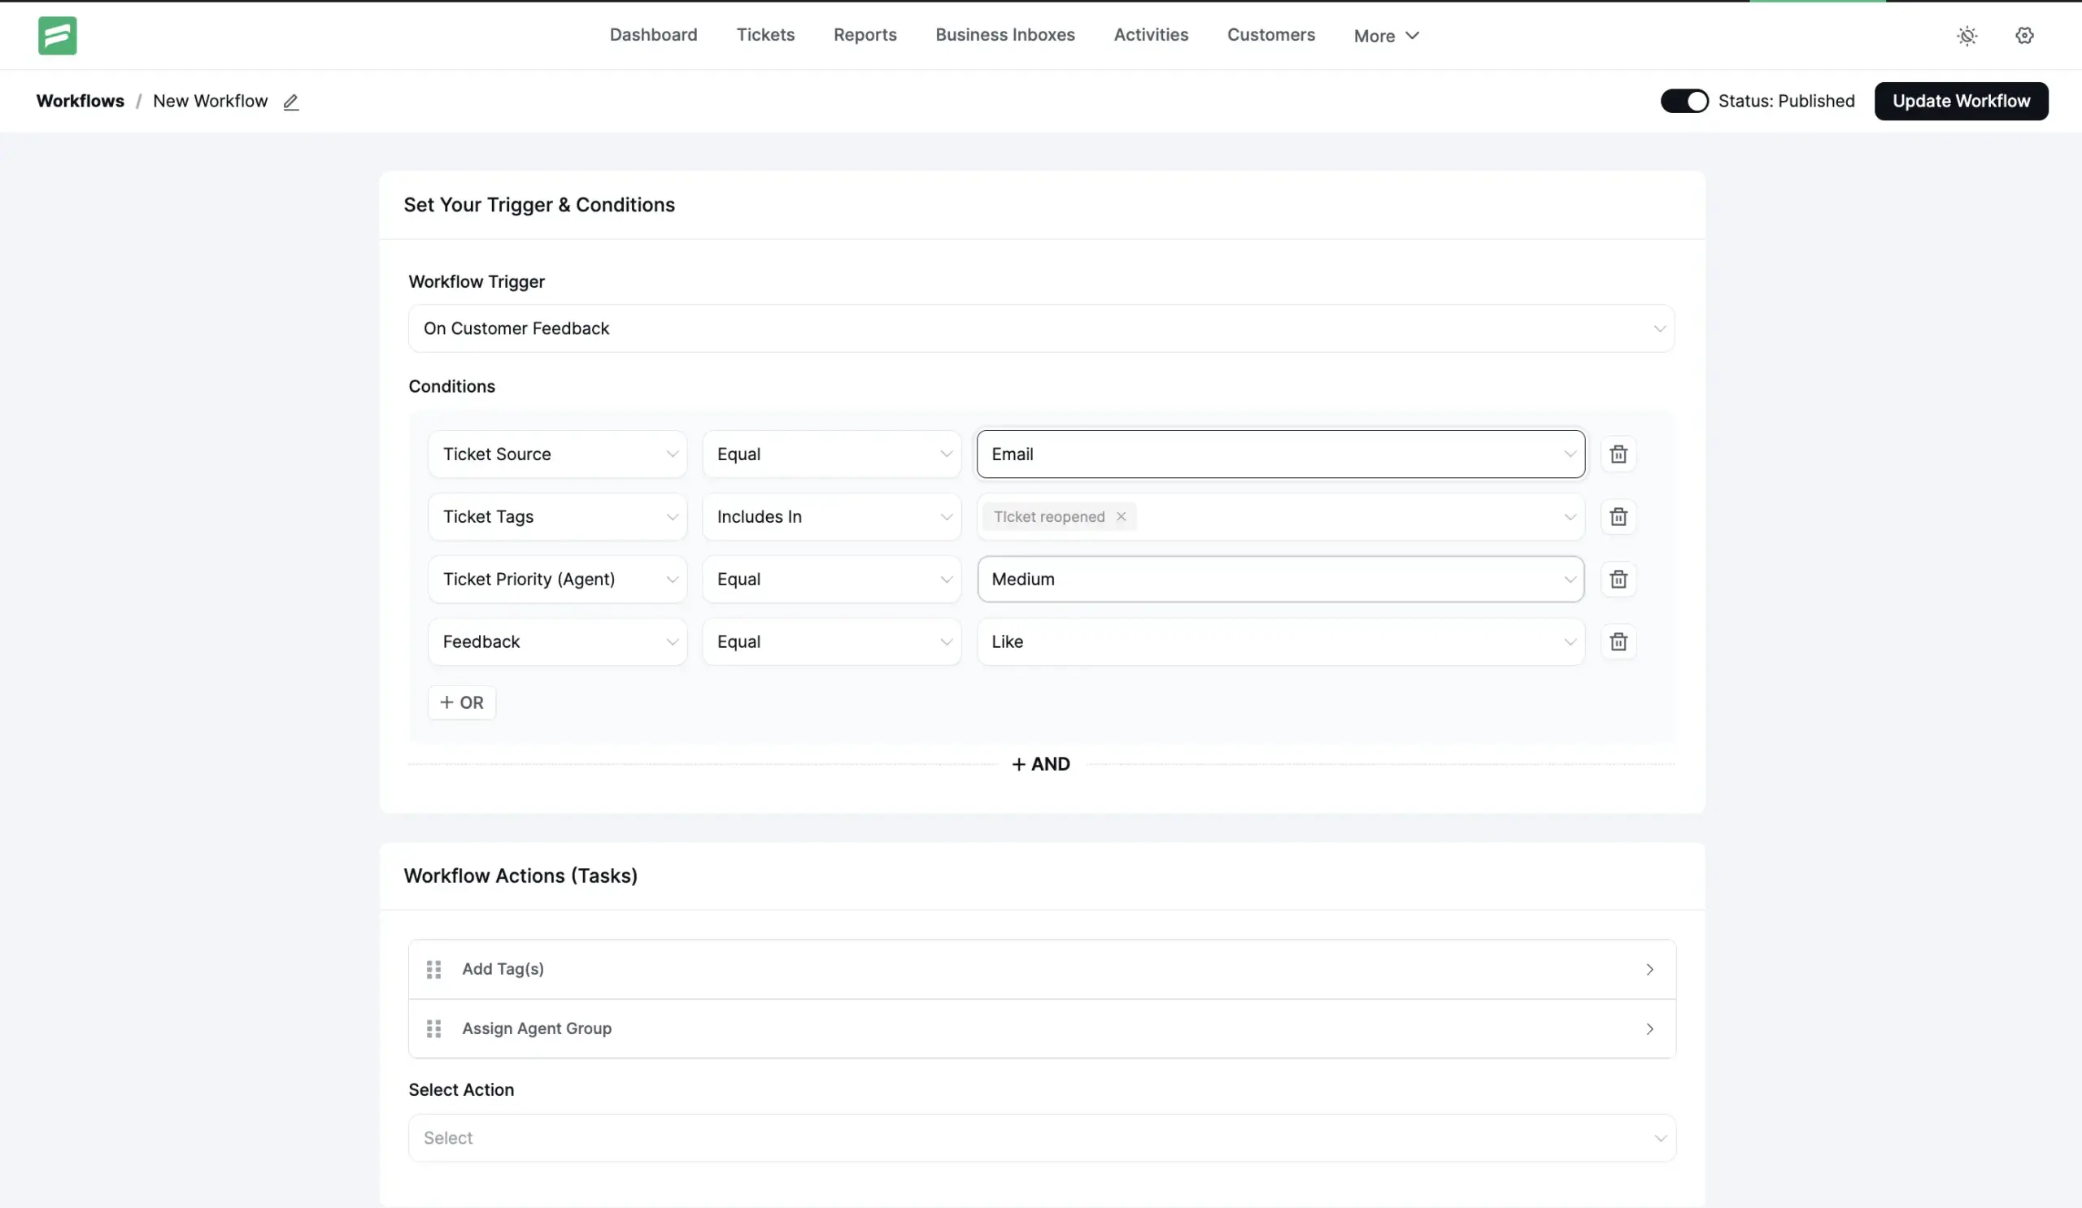2082x1208 pixels.
Task: Open the Email value dropdown
Action: (1281, 454)
